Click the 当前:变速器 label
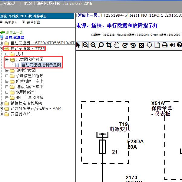Image resolution: width=182 pixels, height=182 pixels. point(15,37)
